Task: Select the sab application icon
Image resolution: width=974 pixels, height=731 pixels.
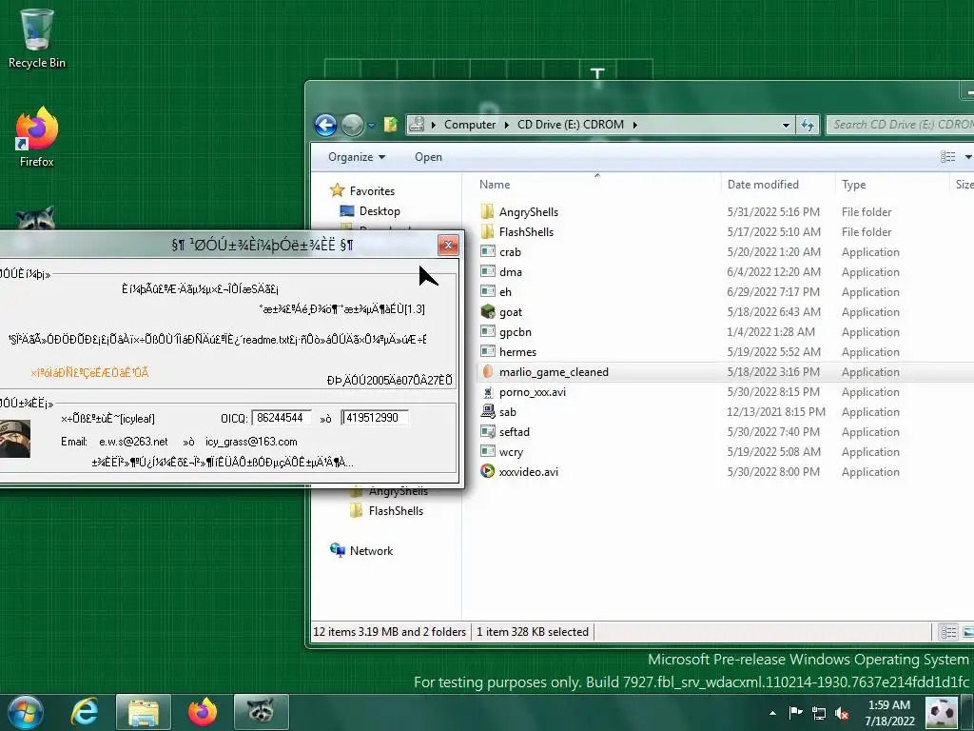Action: [x=488, y=411]
